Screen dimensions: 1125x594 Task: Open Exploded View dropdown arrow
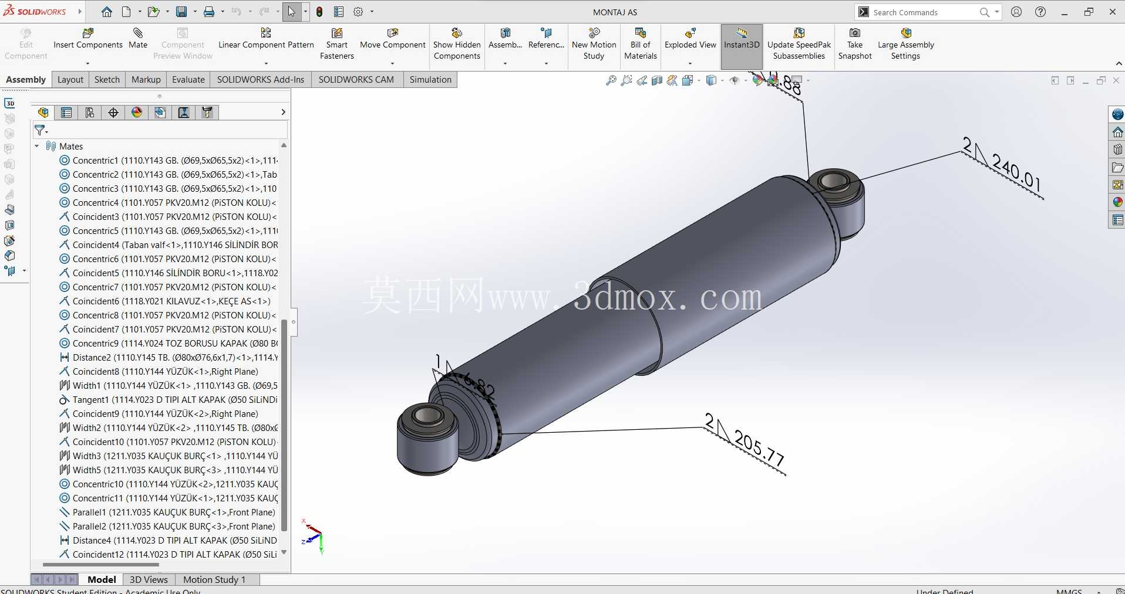[x=690, y=63]
